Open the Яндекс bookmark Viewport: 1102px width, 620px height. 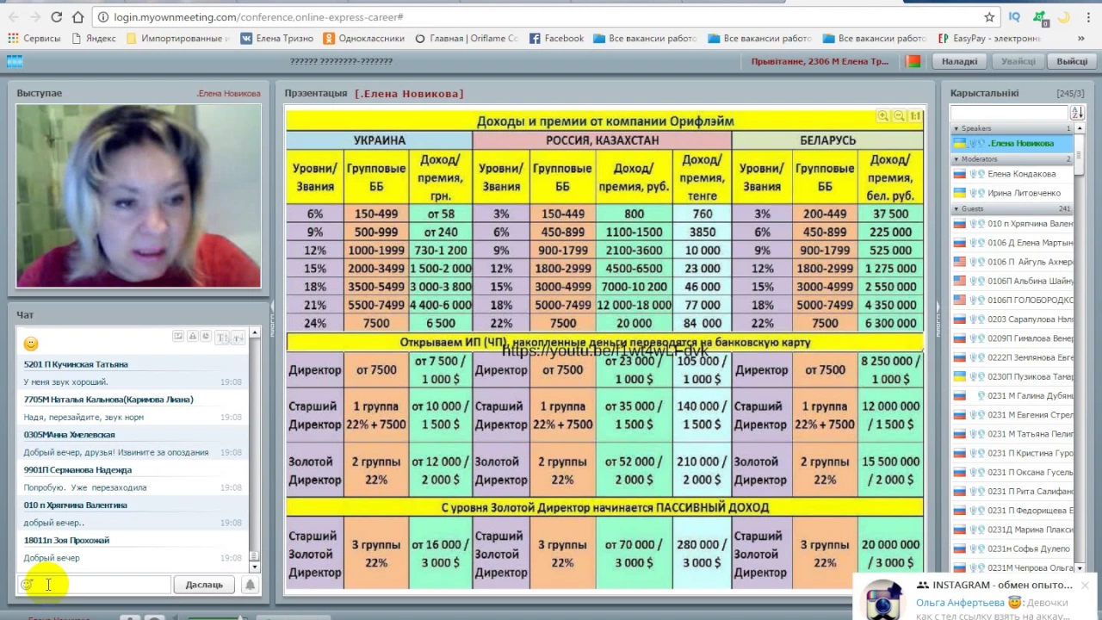click(x=94, y=38)
